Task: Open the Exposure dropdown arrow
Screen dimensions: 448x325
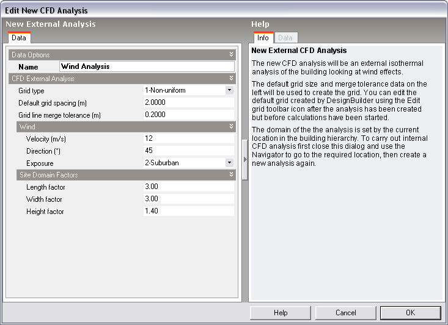Action: click(x=229, y=163)
